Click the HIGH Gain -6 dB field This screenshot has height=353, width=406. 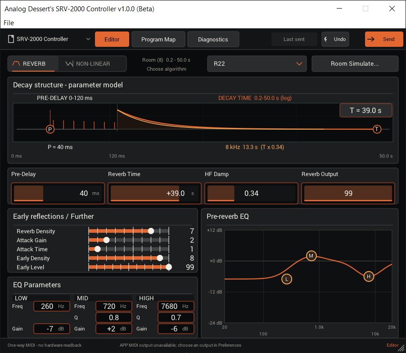(176, 329)
